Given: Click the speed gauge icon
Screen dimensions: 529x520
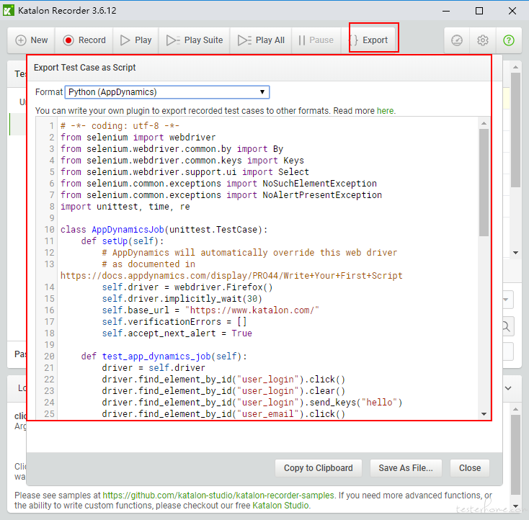Looking at the screenshot, I should 457,40.
